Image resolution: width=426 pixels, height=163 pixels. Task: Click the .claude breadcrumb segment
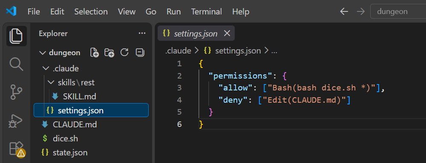point(178,51)
